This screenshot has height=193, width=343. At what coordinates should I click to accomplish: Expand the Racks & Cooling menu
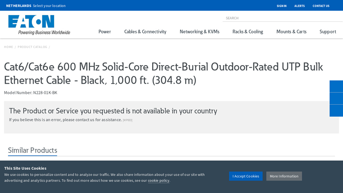click(247, 32)
